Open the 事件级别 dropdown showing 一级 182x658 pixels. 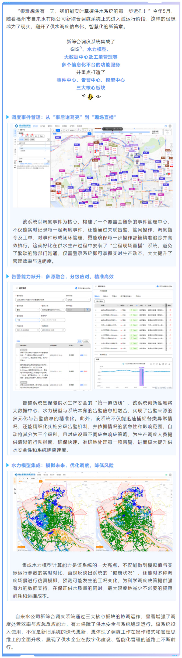(x=28, y=320)
